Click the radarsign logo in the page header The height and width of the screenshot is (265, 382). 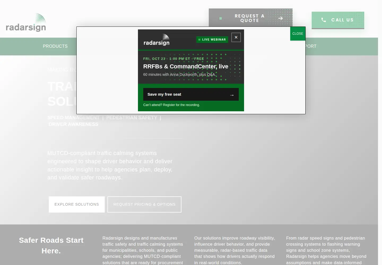26,23
